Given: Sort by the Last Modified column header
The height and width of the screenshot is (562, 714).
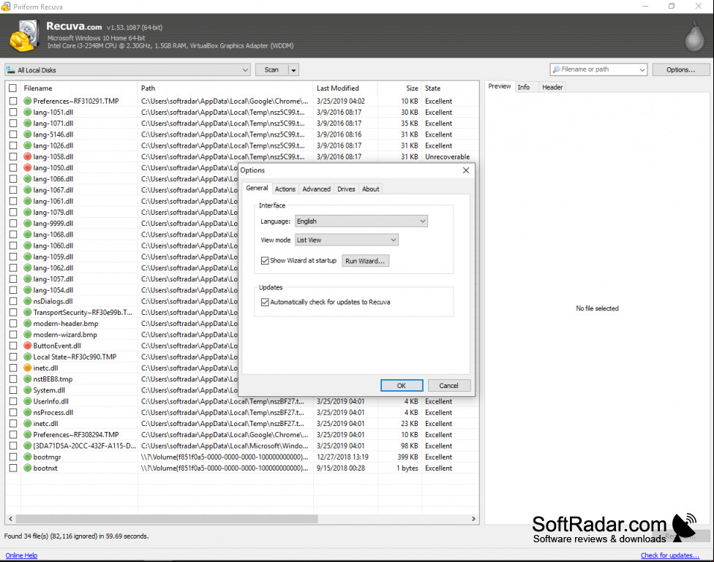Looking at the screenshot, I should pos(345,88).
